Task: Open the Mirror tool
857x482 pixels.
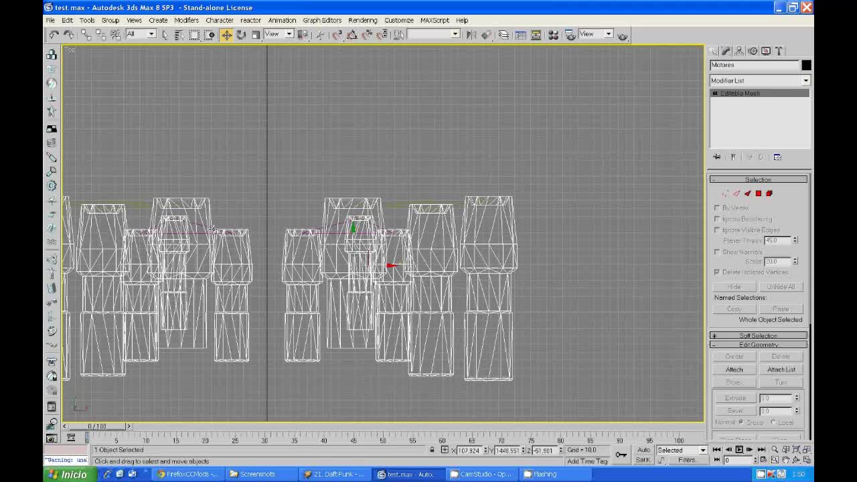Action: point(471,35)
